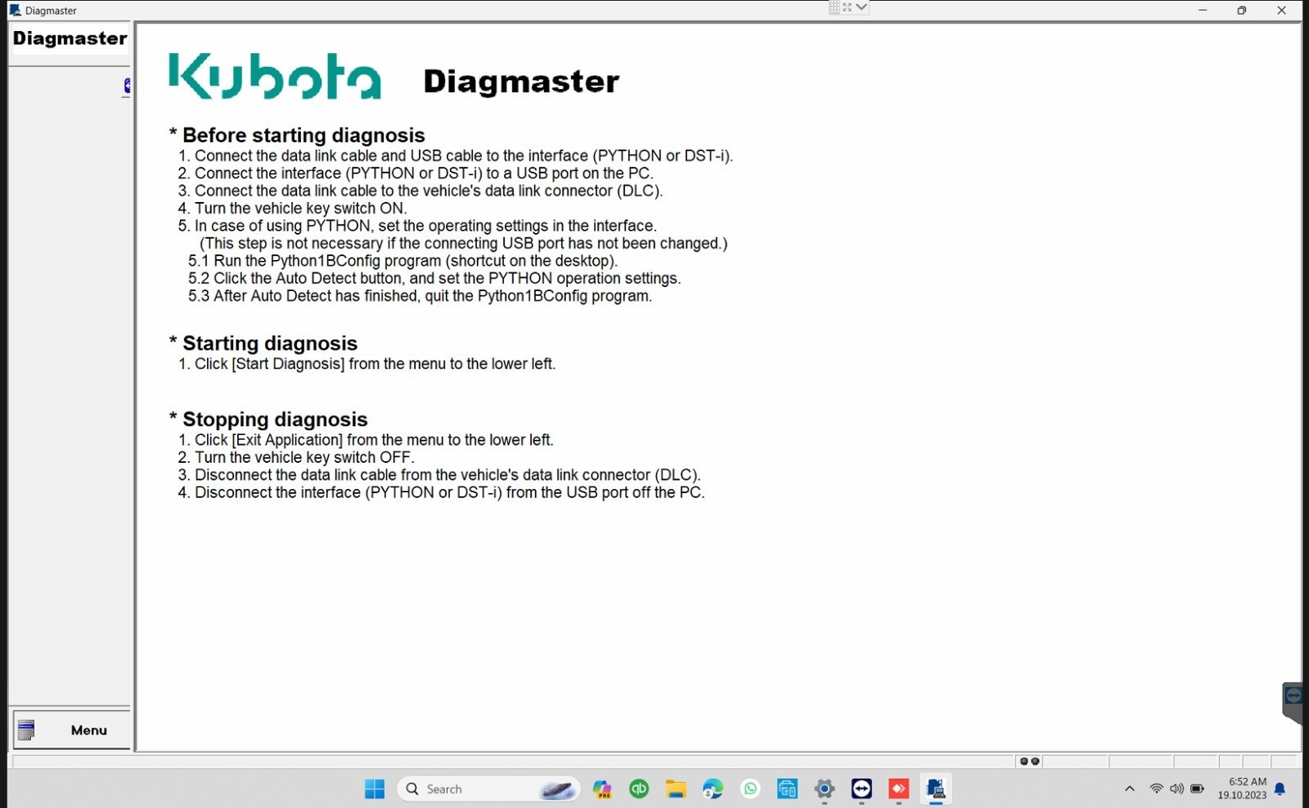Click the dotted grip handle in the top toolbar
Screen dimensions: 1309x808
coord(834,7)
